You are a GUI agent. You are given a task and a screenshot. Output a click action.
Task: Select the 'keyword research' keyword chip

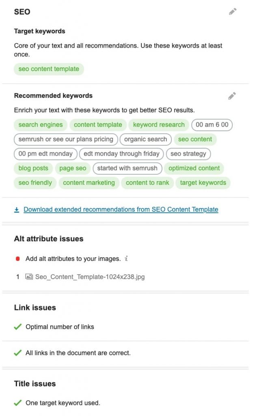[158, 125]
